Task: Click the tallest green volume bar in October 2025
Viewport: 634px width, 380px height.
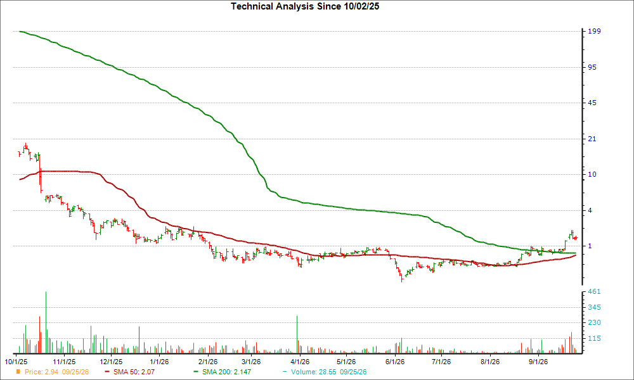Action: click(x=46, y=322)
